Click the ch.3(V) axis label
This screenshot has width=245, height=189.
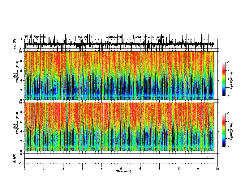click(x=15, y=158)
